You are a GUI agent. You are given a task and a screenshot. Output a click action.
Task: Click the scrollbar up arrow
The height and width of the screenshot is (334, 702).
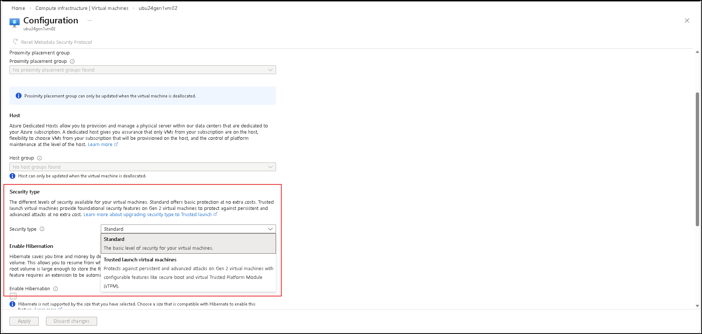[697, 52]
